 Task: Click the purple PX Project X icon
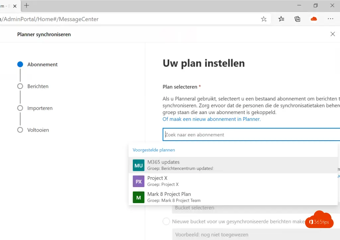[x=138, y=181]
